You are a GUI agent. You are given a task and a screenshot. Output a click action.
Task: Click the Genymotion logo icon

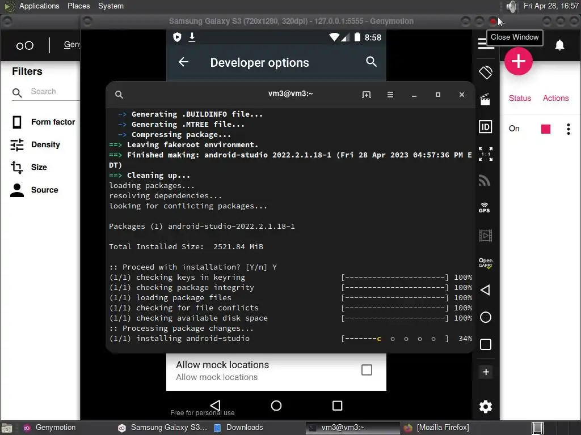25,45
